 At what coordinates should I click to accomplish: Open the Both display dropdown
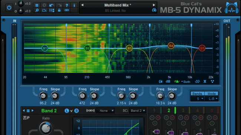[x=186, y=82]
